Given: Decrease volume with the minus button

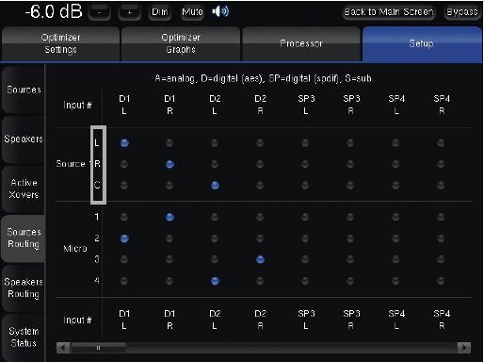Looking at the screenshot, I should coord(99,12).
